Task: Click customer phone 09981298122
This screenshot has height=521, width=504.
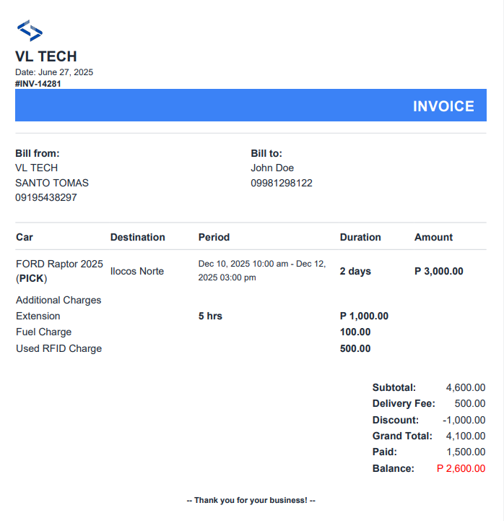Action: [x=281, y=183]
